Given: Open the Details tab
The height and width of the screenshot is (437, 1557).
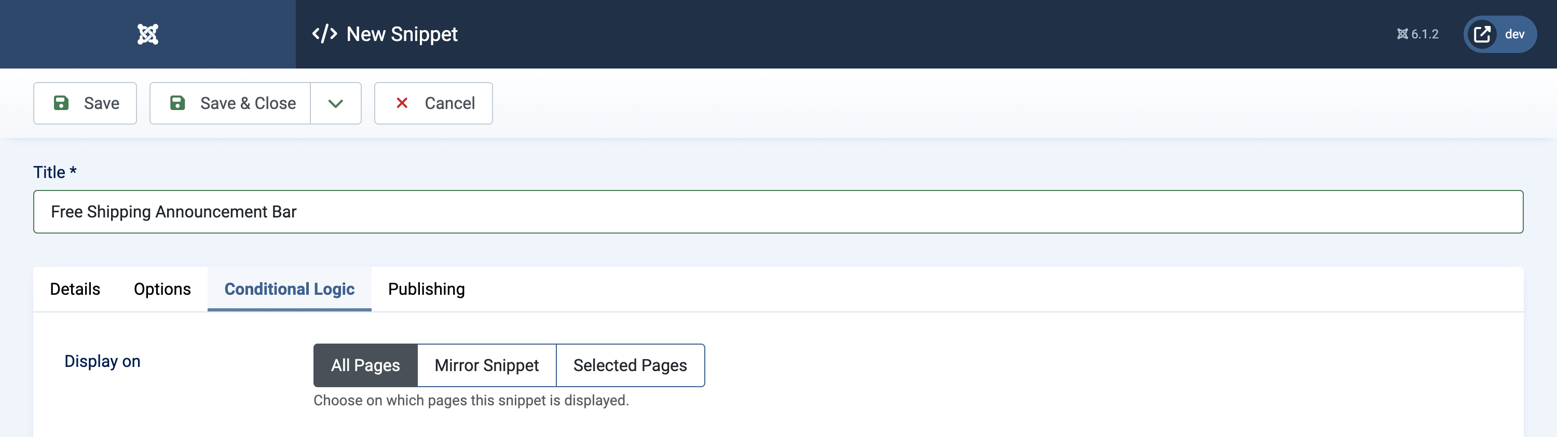Looking at the screenshot, I should tap(75, 289).
